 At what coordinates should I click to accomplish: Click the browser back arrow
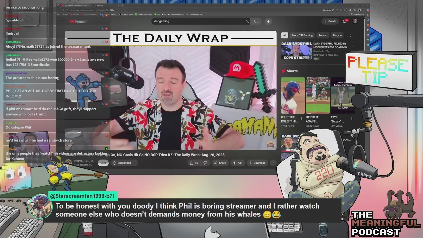click(x=58, y=10)
